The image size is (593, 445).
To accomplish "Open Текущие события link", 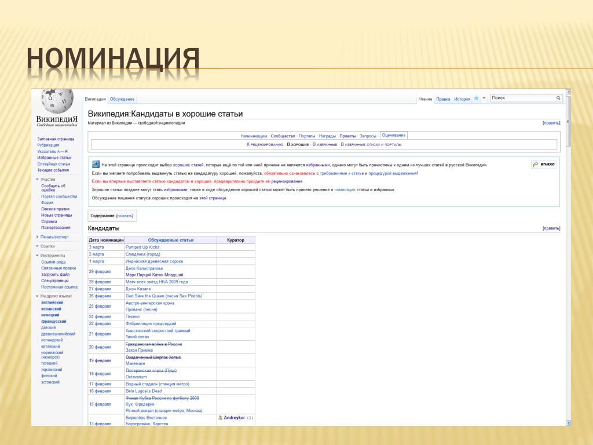I will pyautogui.click(x=53, y=170).
